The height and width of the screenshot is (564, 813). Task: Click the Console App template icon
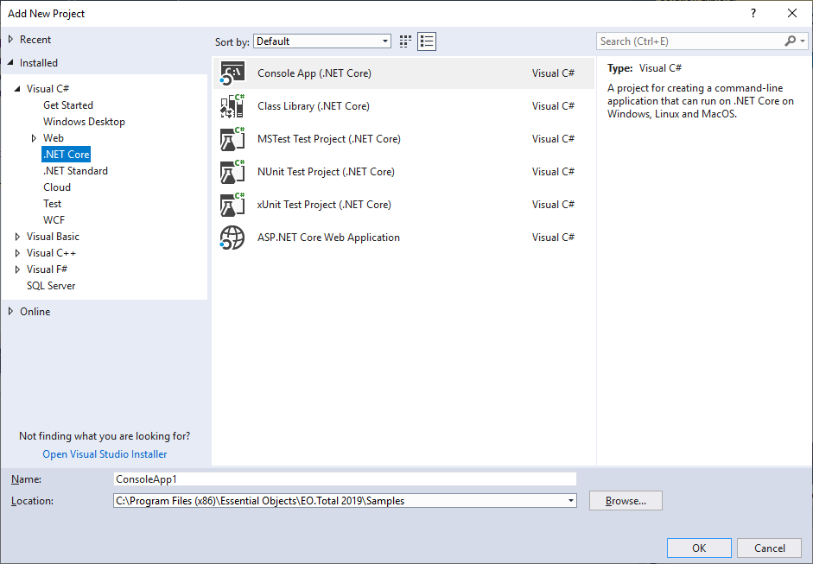[x=232, y=73]
